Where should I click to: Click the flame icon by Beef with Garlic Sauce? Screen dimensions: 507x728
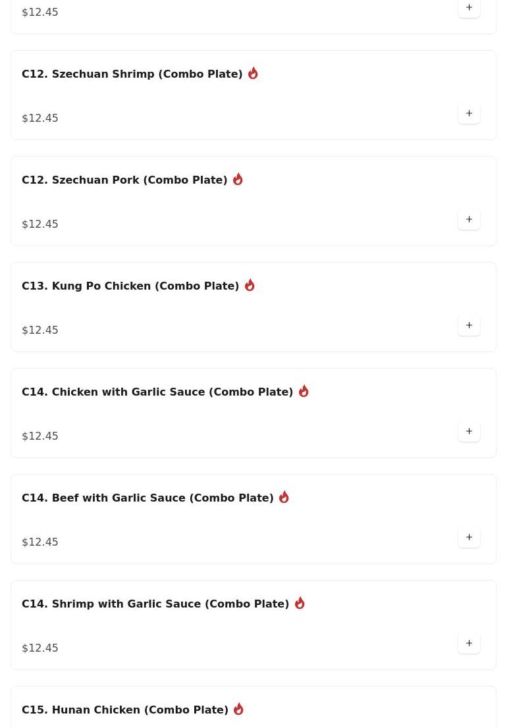(284, 497)
